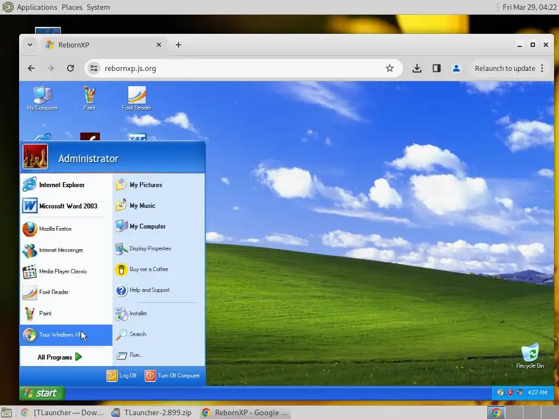Go back in Chrome browser
This screenshot has height=419, width=559.
(x=31, y=68)
